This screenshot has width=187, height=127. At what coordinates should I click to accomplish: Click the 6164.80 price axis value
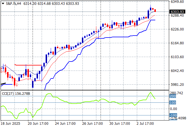pos(177,43)
